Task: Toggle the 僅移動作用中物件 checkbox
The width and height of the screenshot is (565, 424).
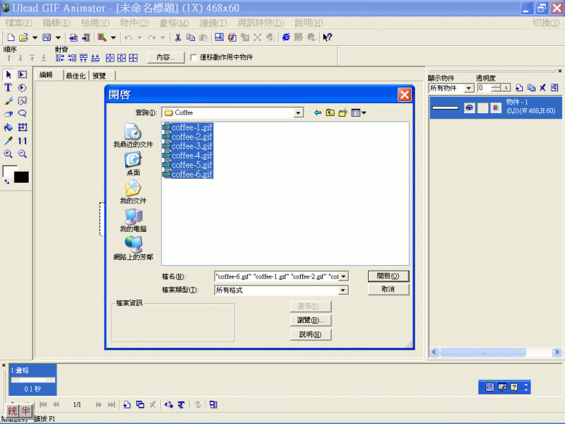Action: (x=194, y=57)
